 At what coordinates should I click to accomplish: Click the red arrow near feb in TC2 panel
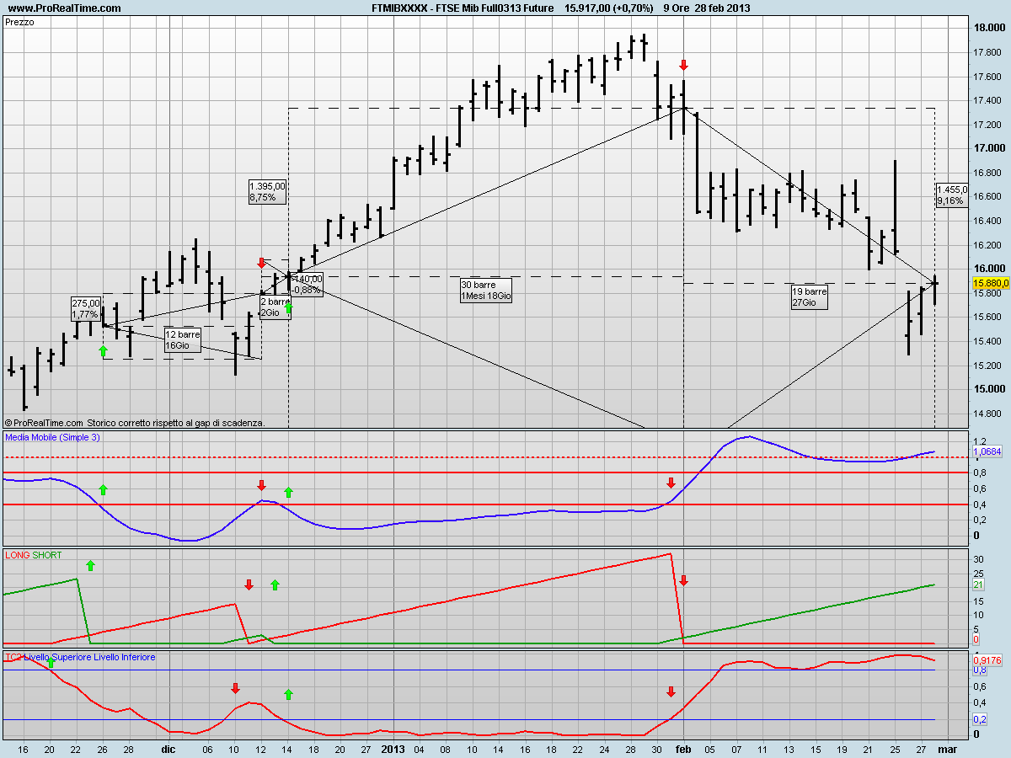coord(671,691)
